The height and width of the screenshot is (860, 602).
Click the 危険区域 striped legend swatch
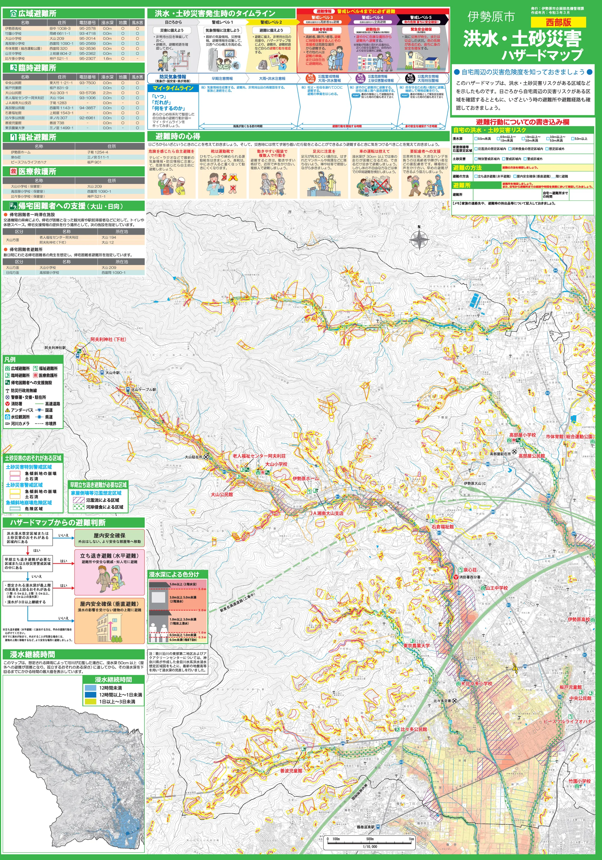[15, 509]
